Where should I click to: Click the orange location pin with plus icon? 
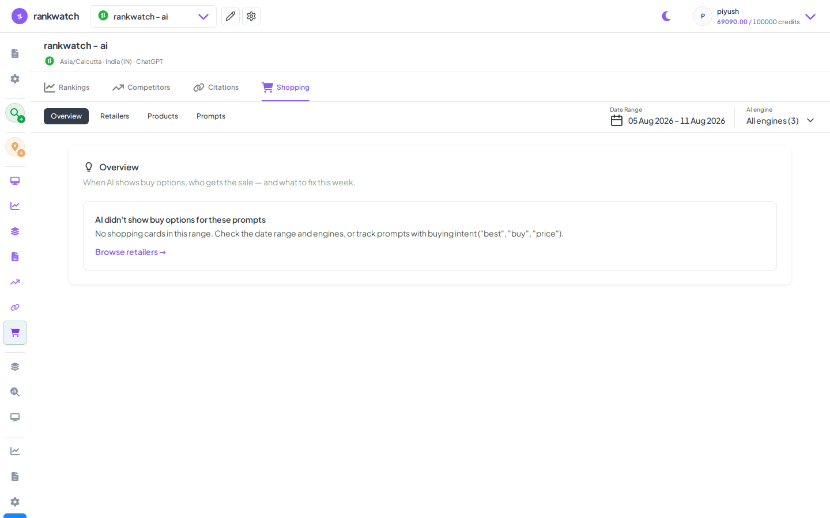click(x=15, y=147)
